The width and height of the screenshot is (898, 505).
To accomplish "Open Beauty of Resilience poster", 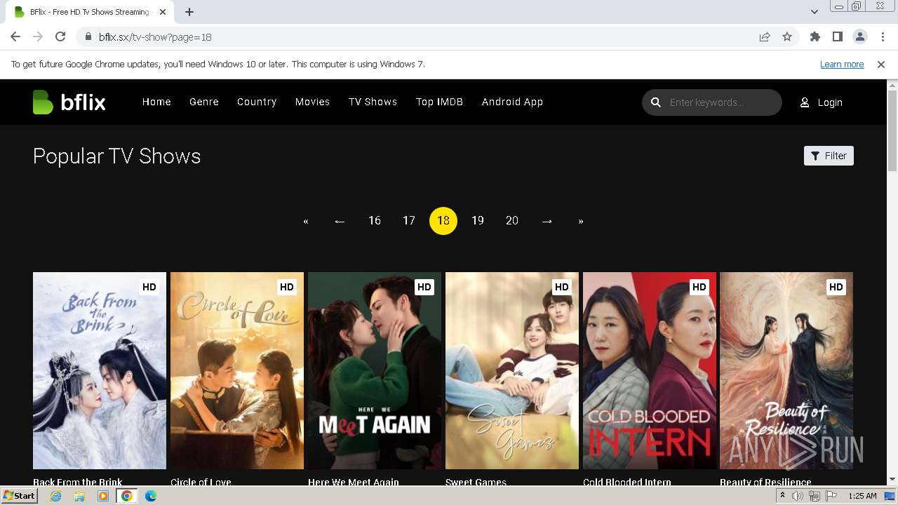I will (786, 370).
